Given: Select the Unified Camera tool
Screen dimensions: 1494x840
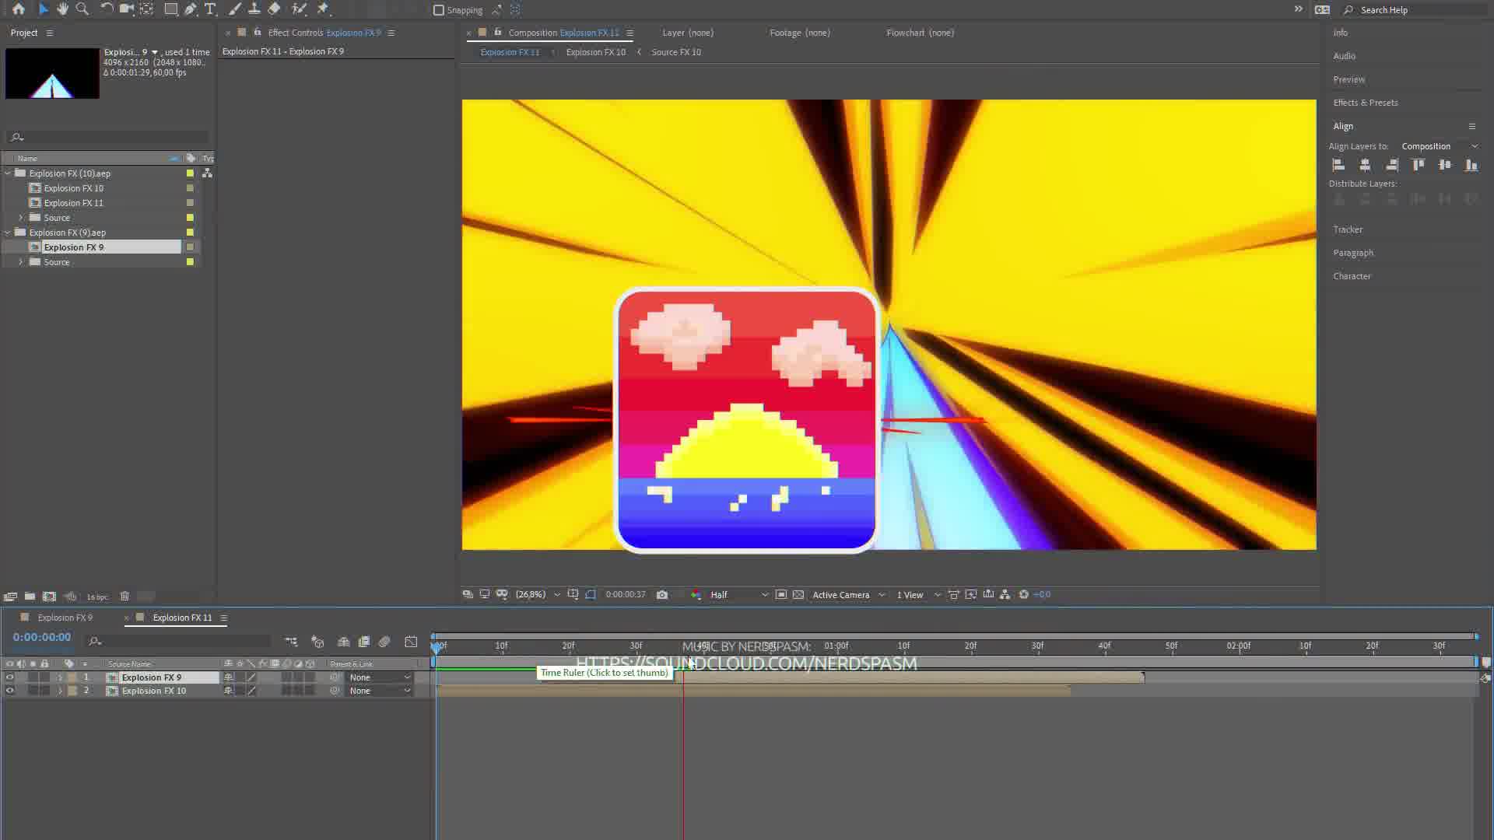Looking at the screenshot, I should point(127,9).
